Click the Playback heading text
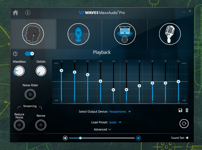The image size is (202, 150). coord(102,52)
